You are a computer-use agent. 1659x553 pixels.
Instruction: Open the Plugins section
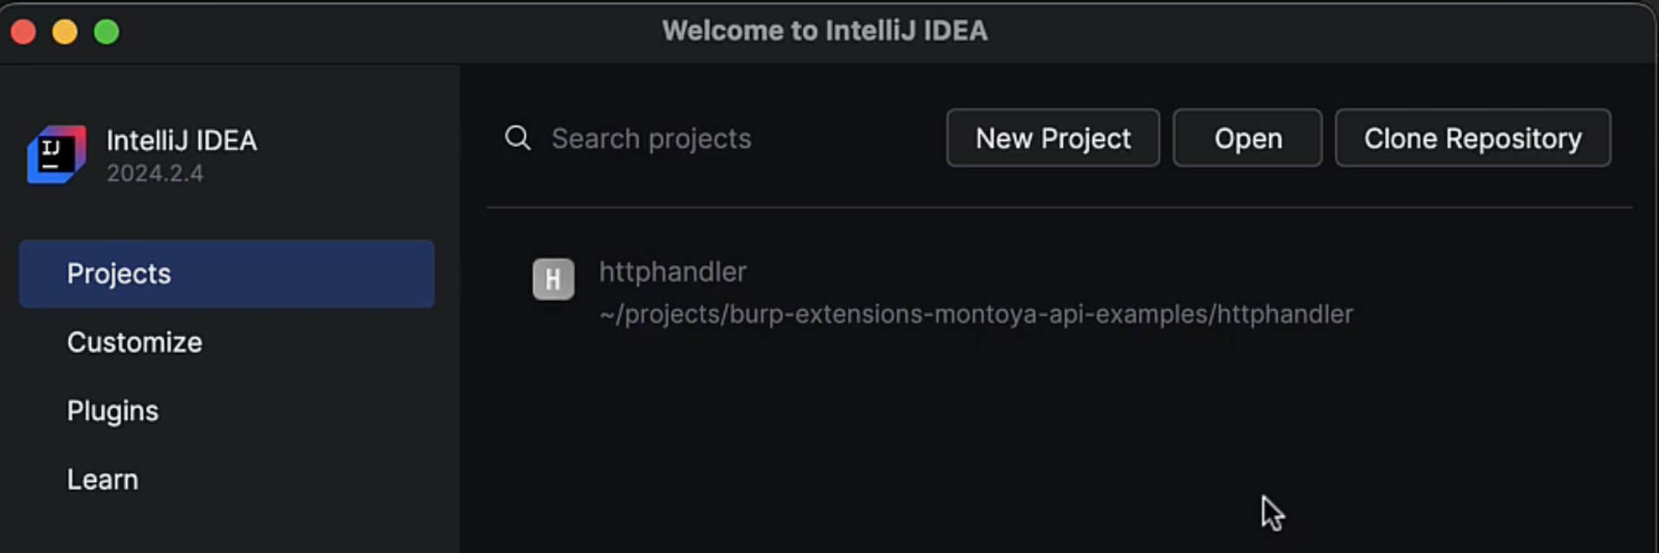(112, 410)
